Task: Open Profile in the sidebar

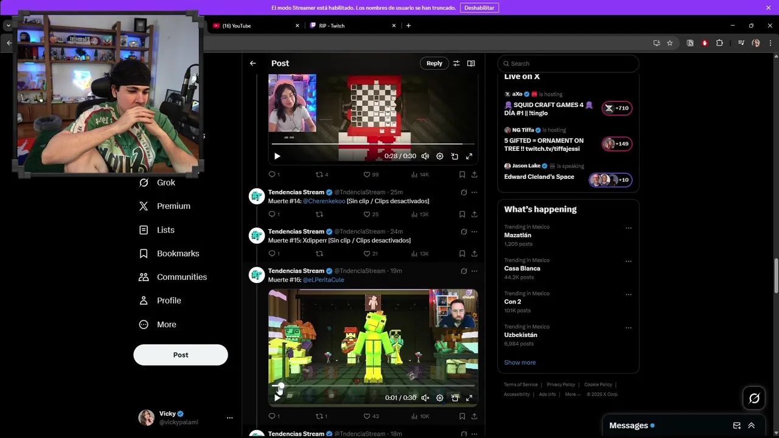Action: click(160, 301)
